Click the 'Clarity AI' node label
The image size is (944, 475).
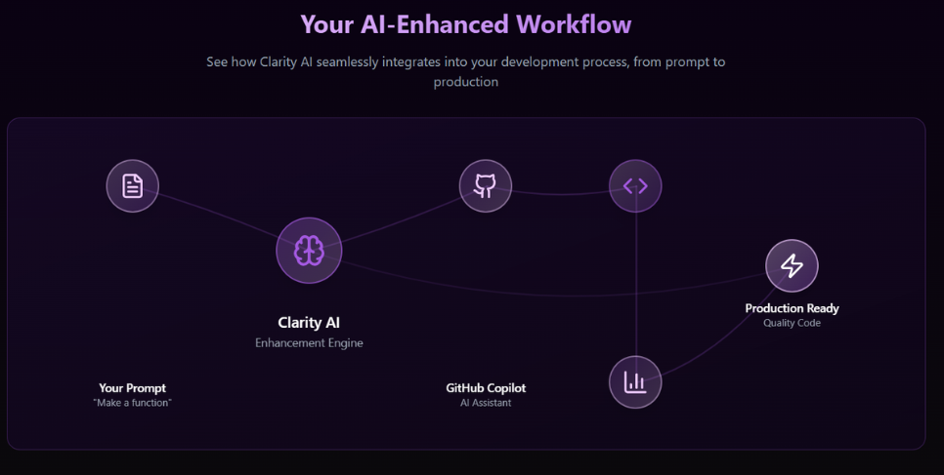(x=309, y=322)
